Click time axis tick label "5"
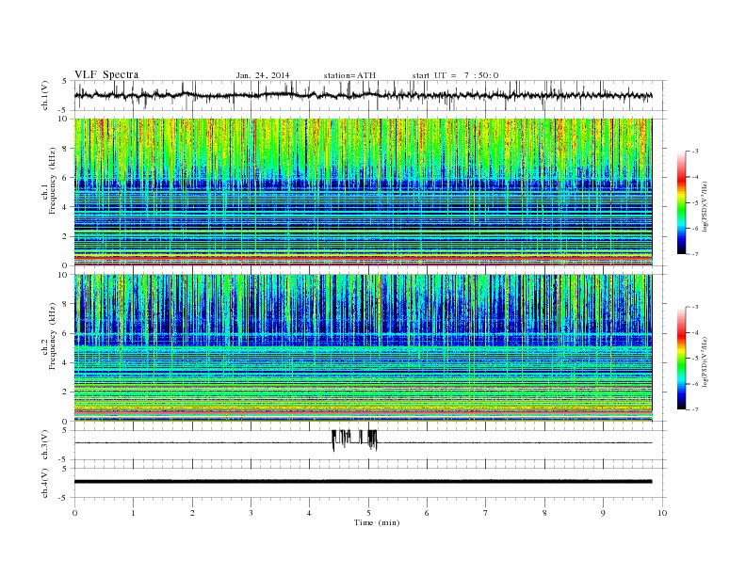The height and width of the screenshot is (576, 746). (368, 513)
